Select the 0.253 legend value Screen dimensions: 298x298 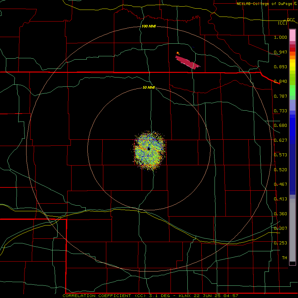[x=280, y=243]
